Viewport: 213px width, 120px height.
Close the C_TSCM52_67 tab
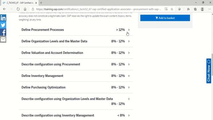[36, 3]
